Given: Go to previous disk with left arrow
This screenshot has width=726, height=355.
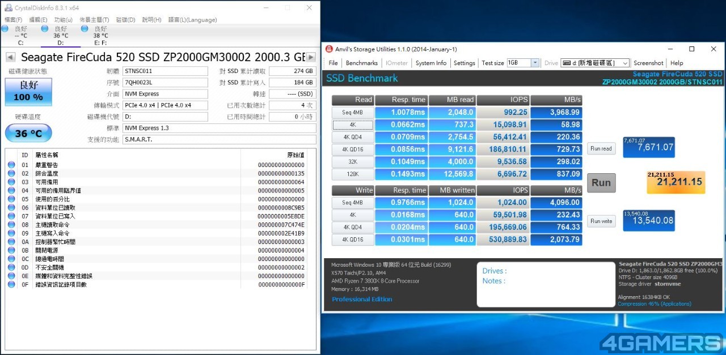Looking at the screenshot, I should 10,57.
